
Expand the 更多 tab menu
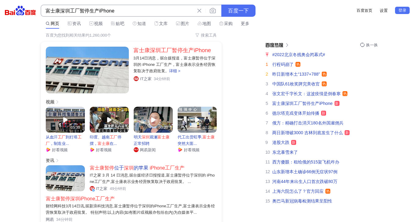[x=245, y=23]
